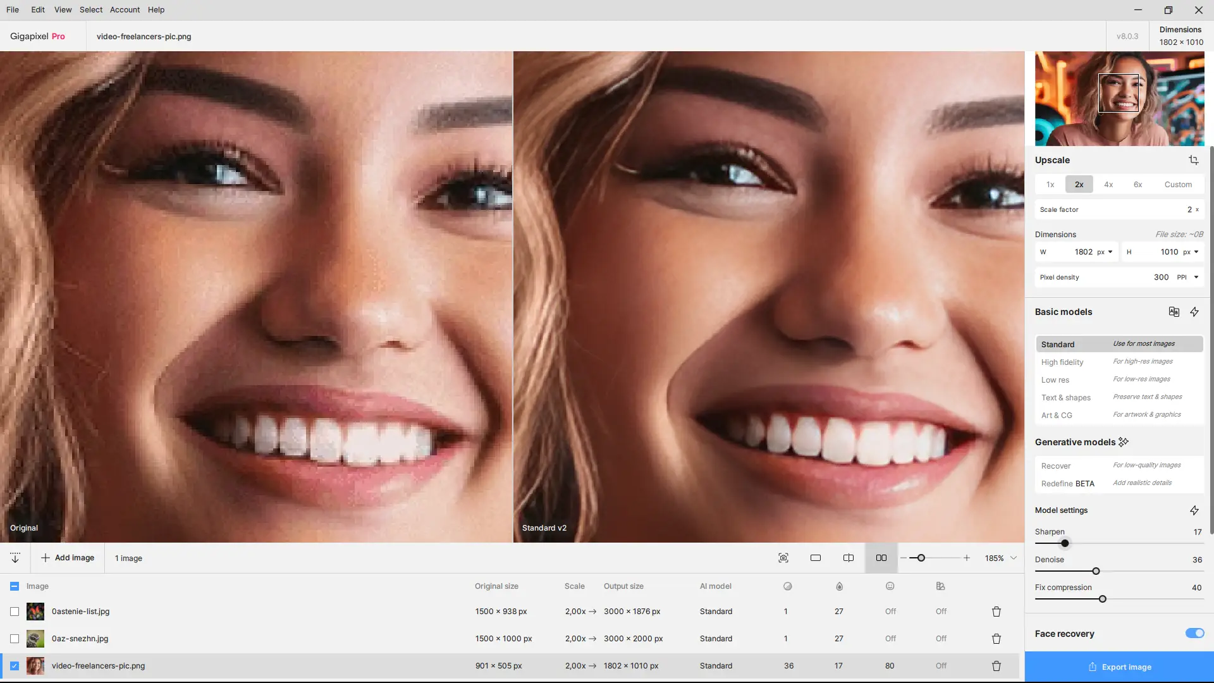Check the 0az-snezhn.jpg checkbox
This screenshot has height=683, width=1214.
point(15,639)
